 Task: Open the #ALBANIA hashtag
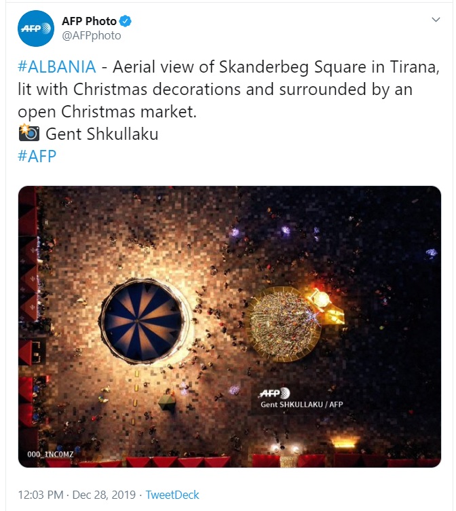(x=55, y=69)
